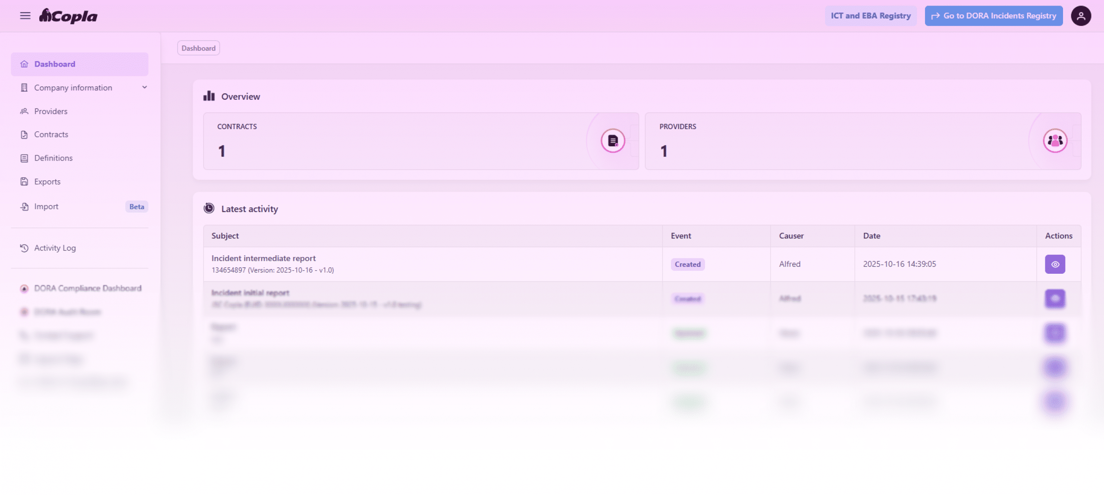Click the Latest activity clock icon

(209, 209)
